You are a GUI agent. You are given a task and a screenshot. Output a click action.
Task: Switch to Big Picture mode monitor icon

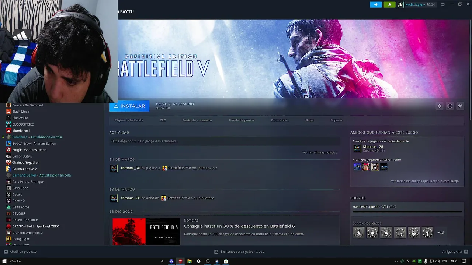[443, 4]
